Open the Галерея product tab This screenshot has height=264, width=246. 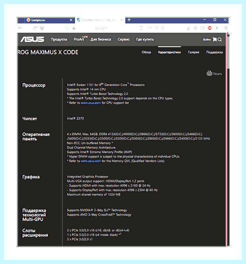coord(194,52)
